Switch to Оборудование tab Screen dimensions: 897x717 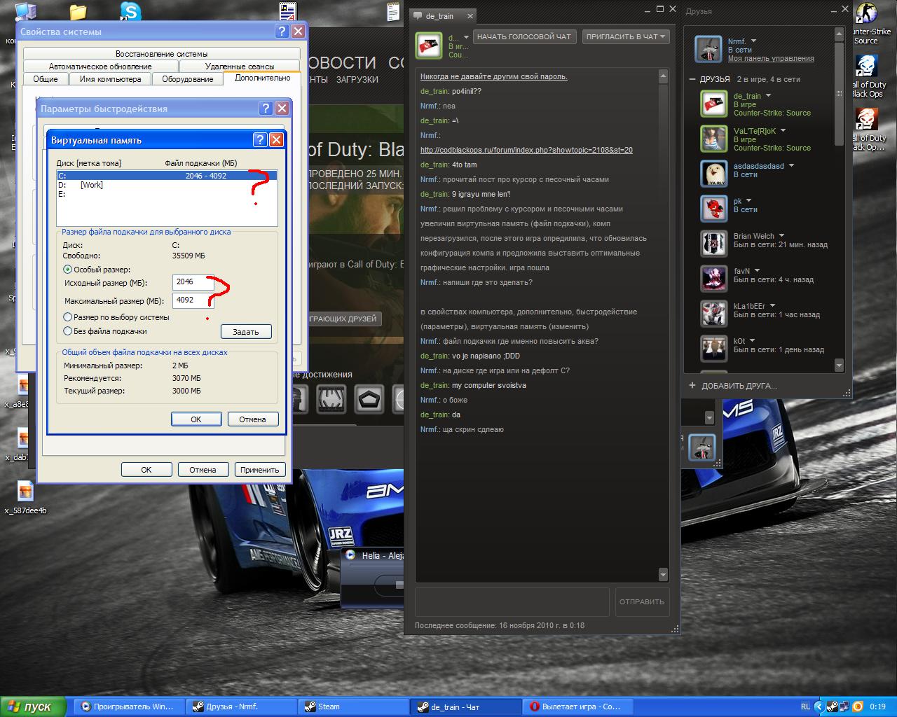coord(188,79)
